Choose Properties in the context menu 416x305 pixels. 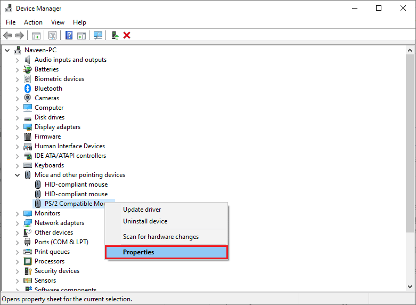tap(166, 252)
